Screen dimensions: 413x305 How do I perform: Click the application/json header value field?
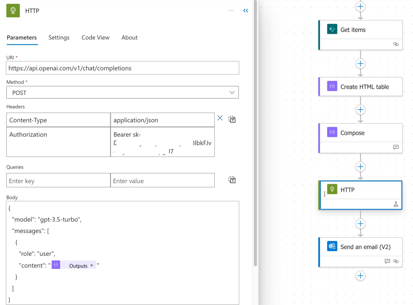point(162,120)
